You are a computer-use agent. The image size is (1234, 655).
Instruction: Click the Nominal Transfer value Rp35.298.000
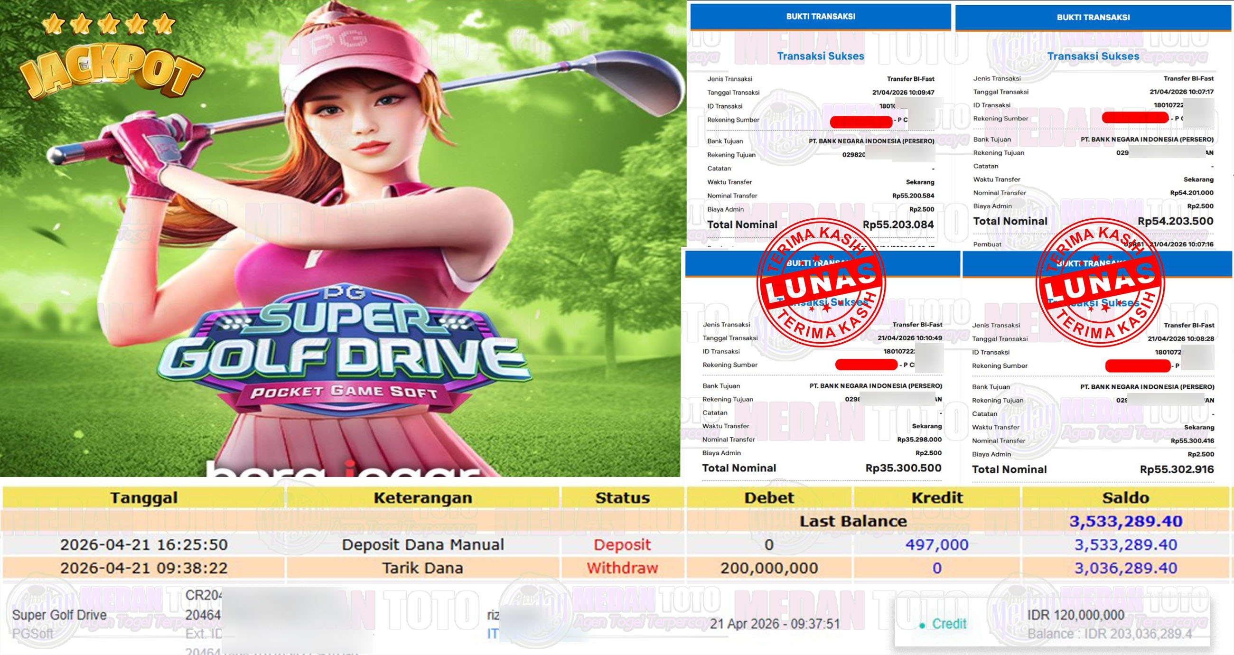(x=919, y=440)
